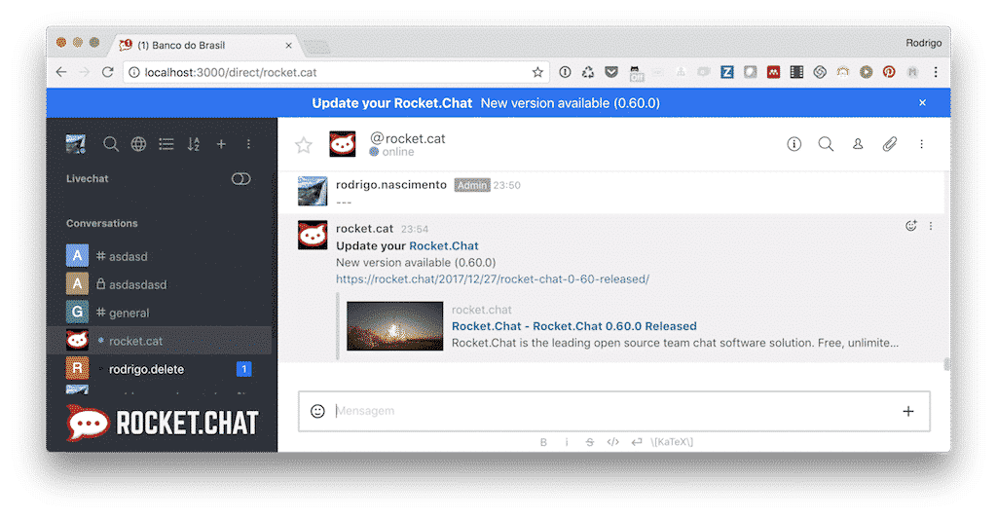Open the asdasdasd private group
The width and height of the screenshot is (997, 518).
pyautogui.click(x=163, y=284)
